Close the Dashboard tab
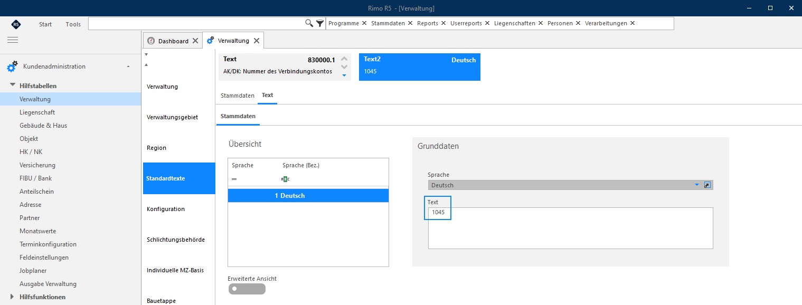This screenshot has width=802, height=305. coord(195,41)
